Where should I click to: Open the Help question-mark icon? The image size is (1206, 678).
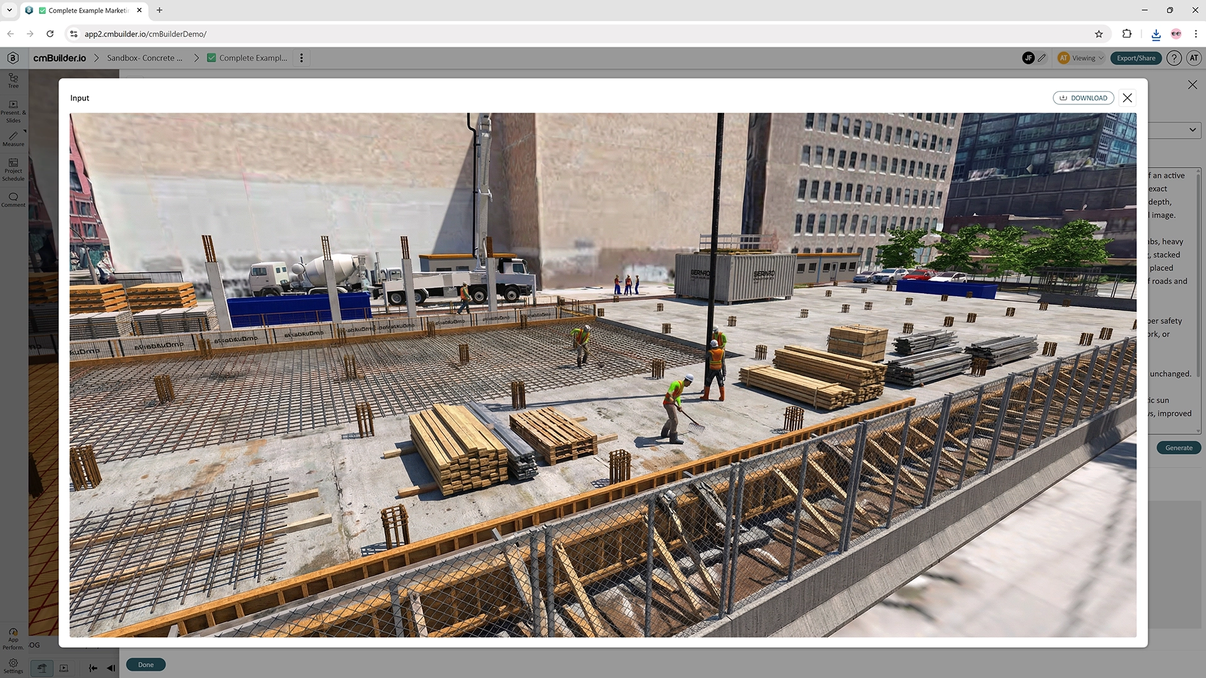(x=1174, y=58)
